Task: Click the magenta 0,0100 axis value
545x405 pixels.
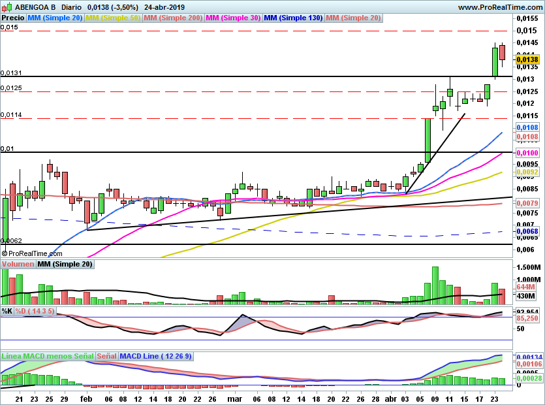Action: point(527,153)
